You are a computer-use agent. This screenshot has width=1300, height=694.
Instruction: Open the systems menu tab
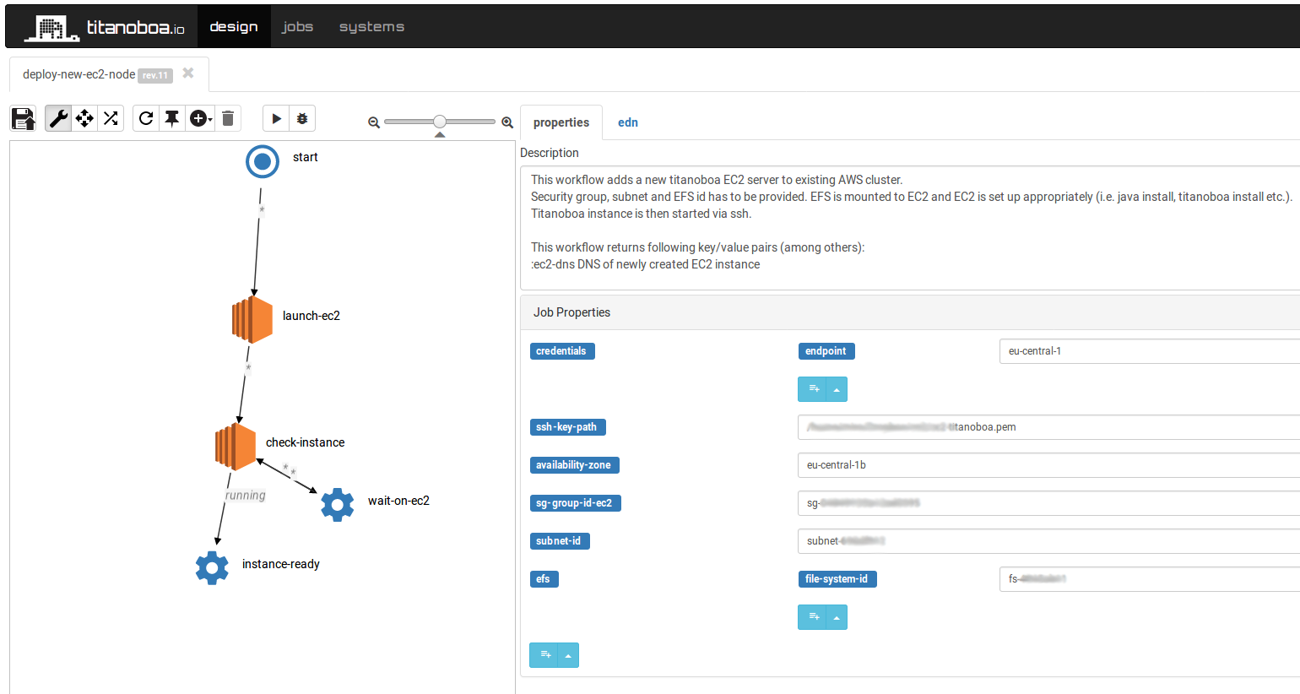click(371, 26)
